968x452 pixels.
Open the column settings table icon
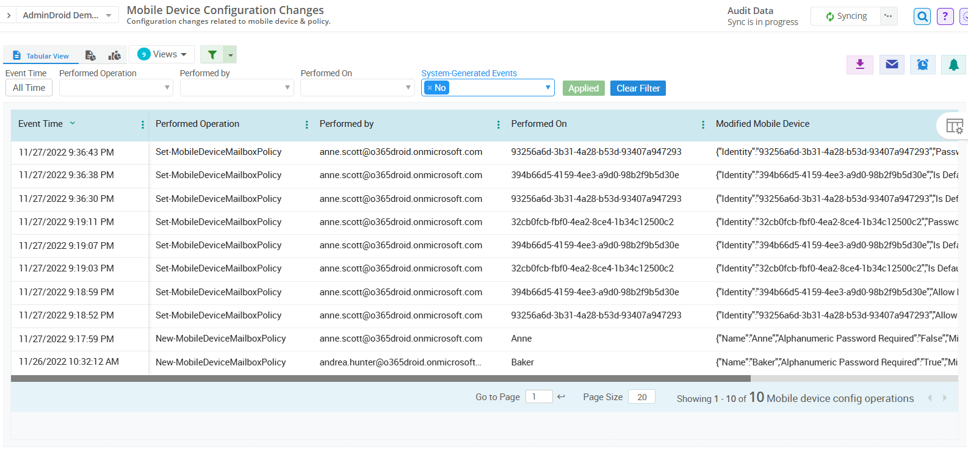pyautogui.click(x=954, y=126)
